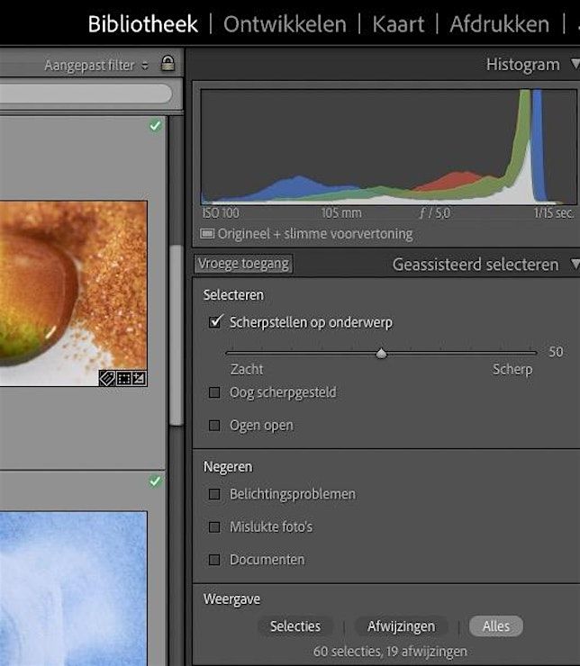
Task: Click the slider value 50
Action: pyautogui.click(x=556, y=352)
